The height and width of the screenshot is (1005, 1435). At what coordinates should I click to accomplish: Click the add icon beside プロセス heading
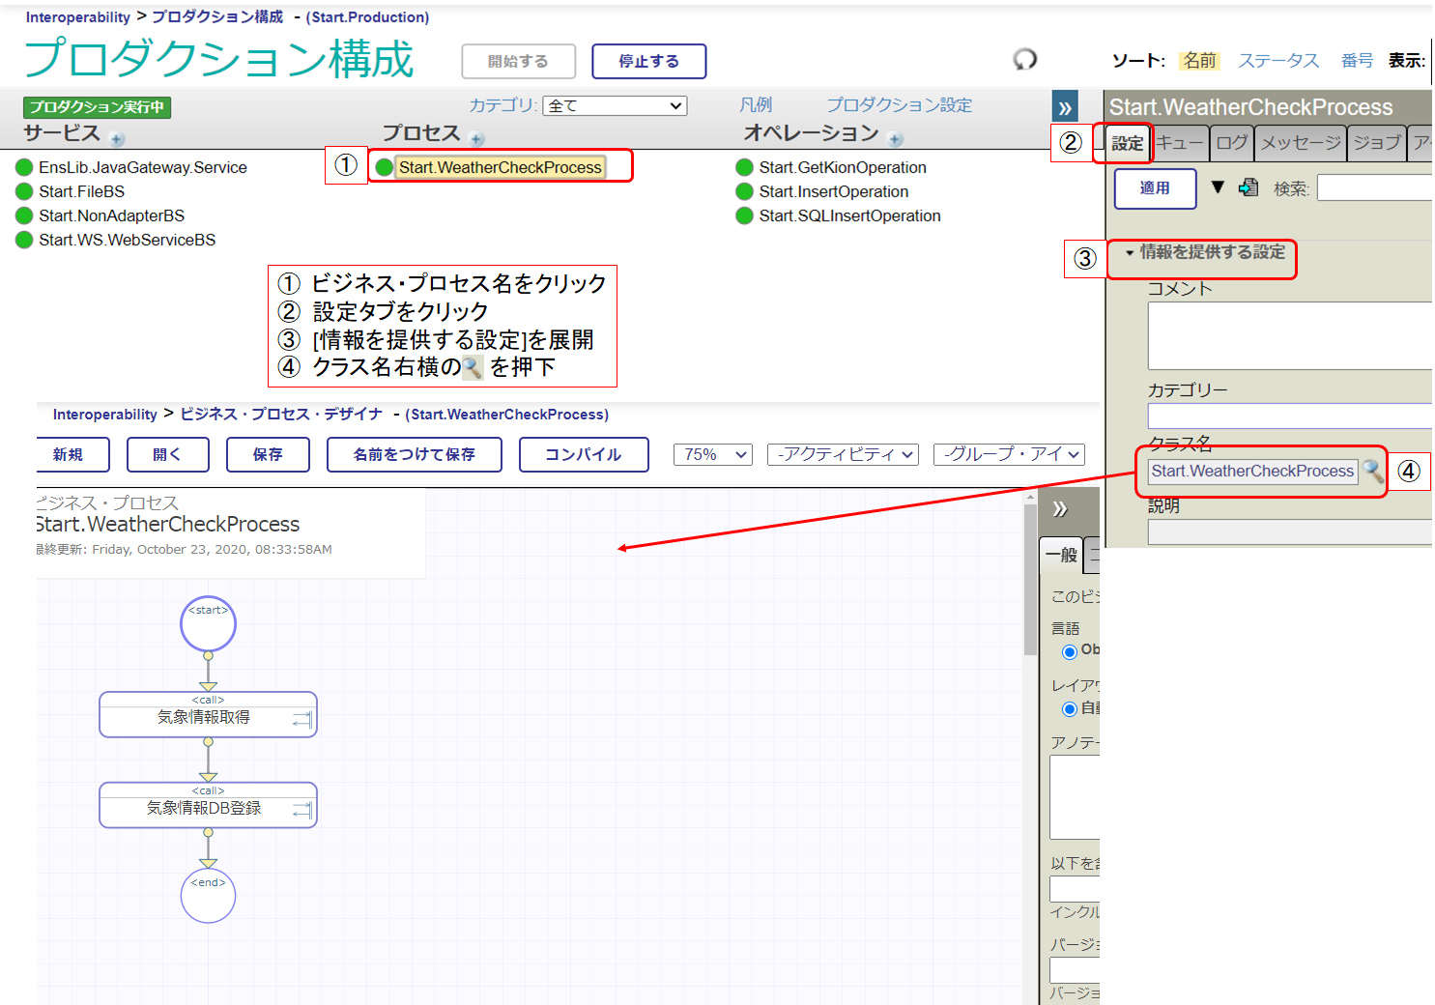click(476, 139)
